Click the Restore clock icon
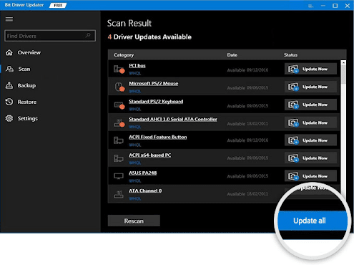Screen dimensions: 354x265 (x=9, y=102)
